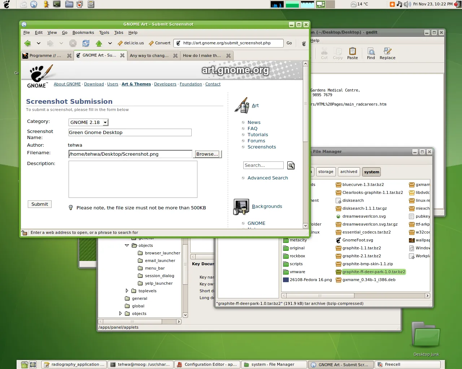The height and width of the screenshot is (369, 462).
Task: Collapse the objects tree node
Action: click(127, 245)
